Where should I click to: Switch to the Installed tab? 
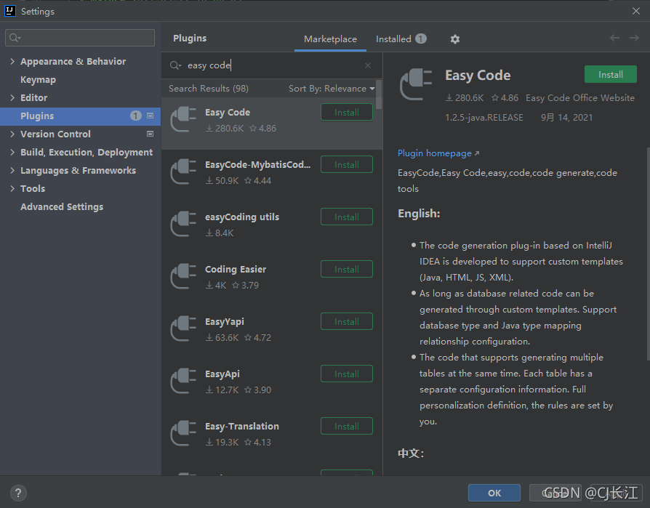pyautogui.click(x=401, y=39)
